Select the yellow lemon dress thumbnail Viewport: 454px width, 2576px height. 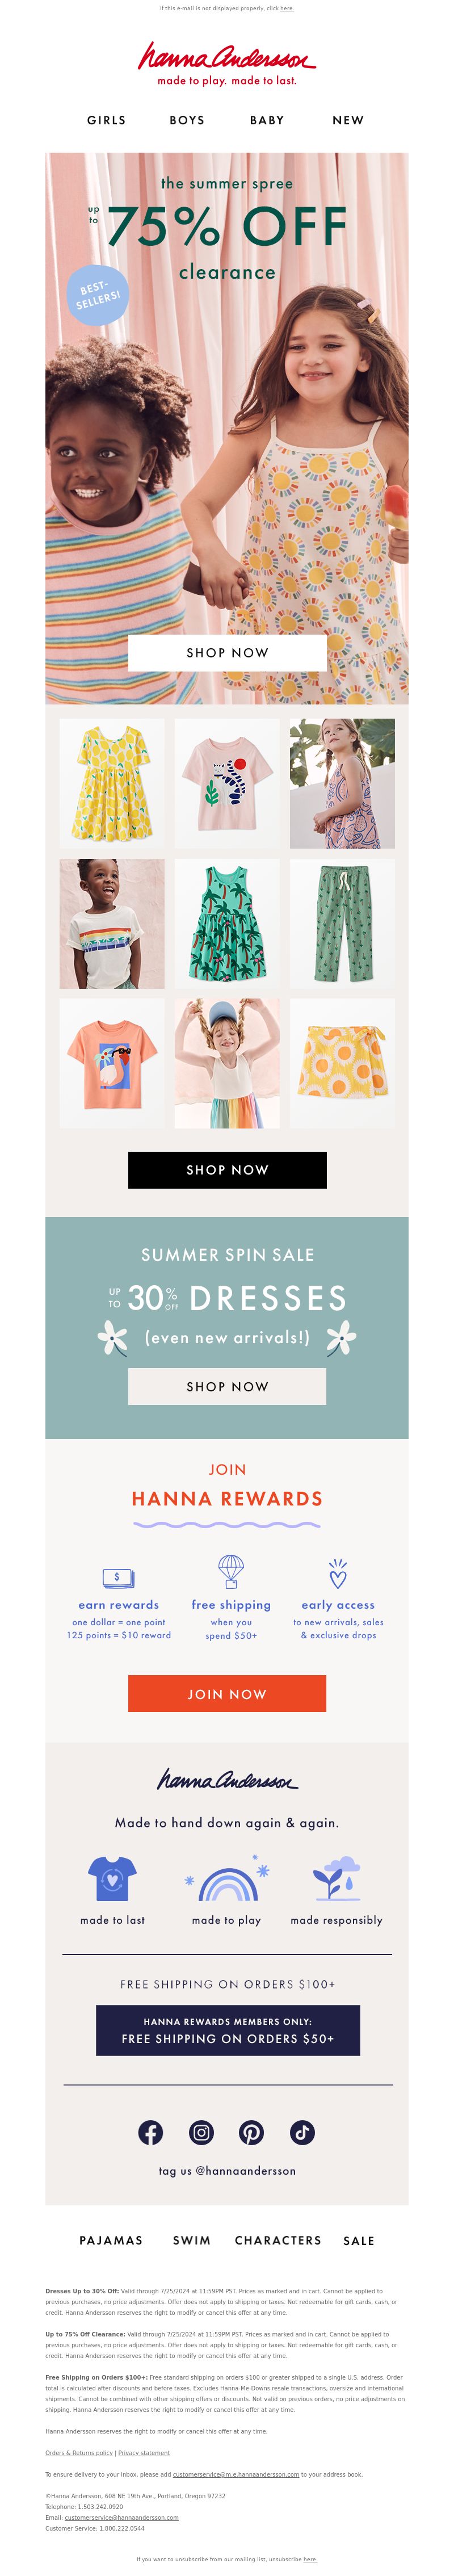[x=112, y=783]
